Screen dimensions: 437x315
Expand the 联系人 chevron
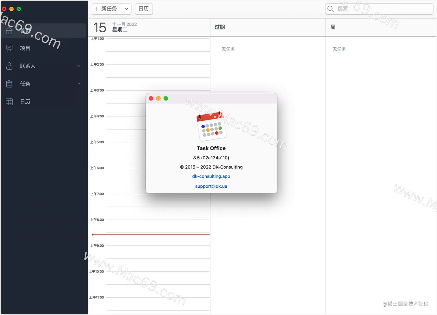tap(79, 66)
